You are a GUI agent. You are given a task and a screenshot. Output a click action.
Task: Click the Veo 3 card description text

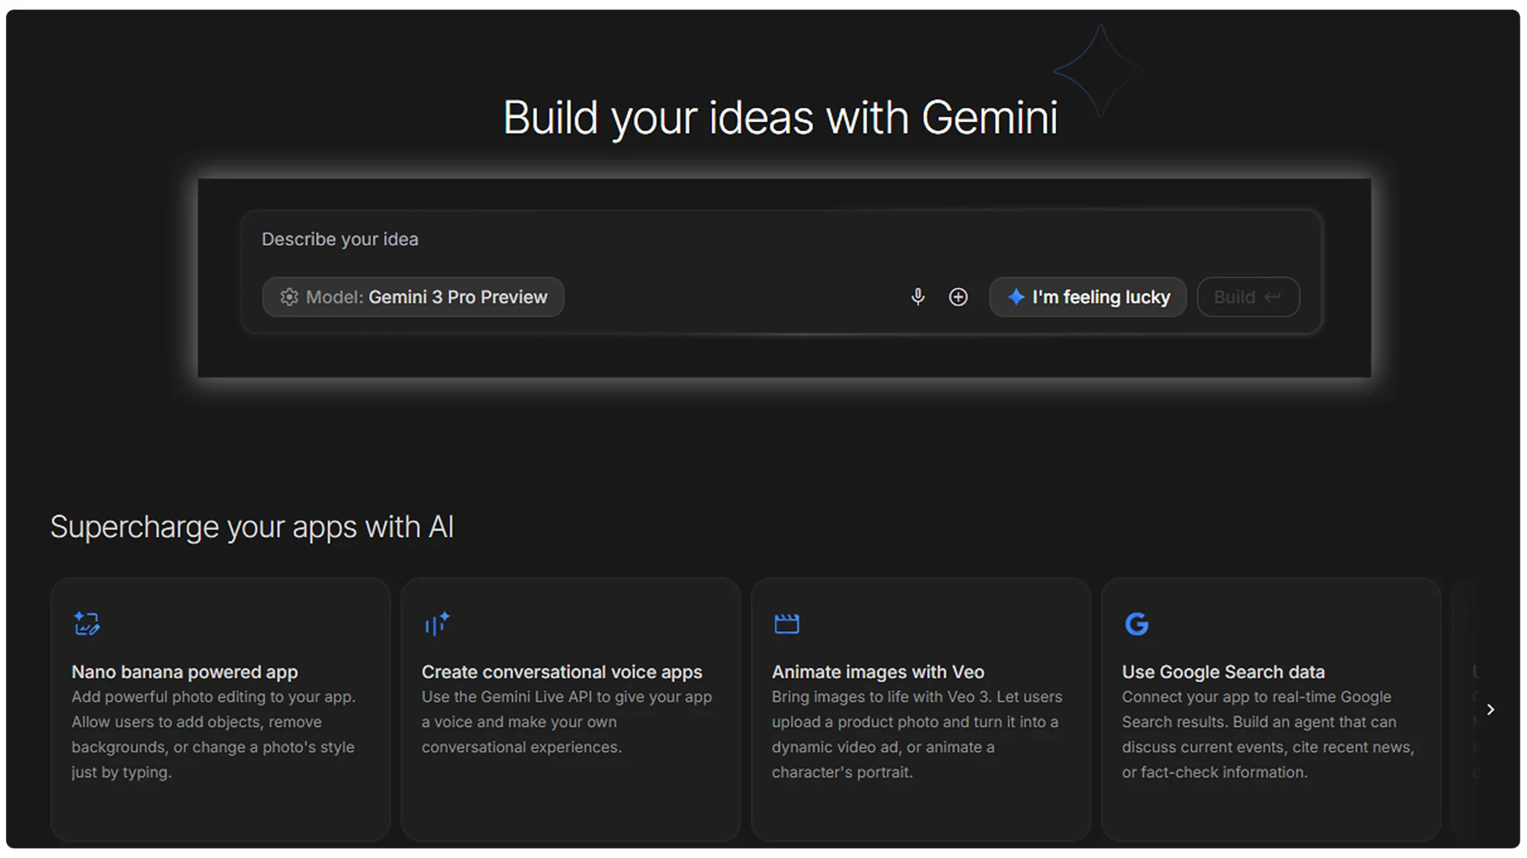tap(917, 734)
